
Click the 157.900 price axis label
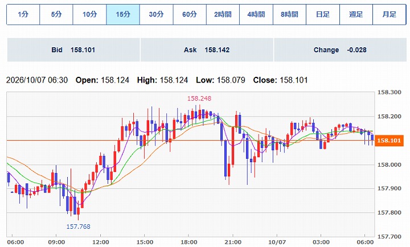click(389, 188)
